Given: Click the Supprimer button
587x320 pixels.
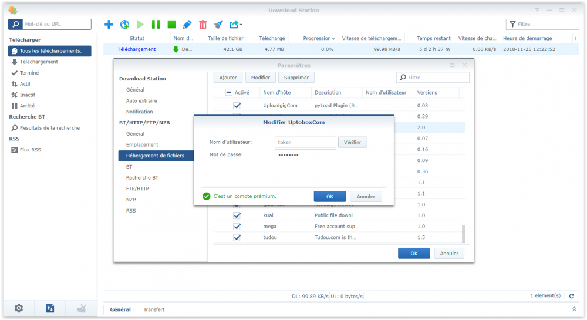Looking at the screenshot, I should click(296, 78).
